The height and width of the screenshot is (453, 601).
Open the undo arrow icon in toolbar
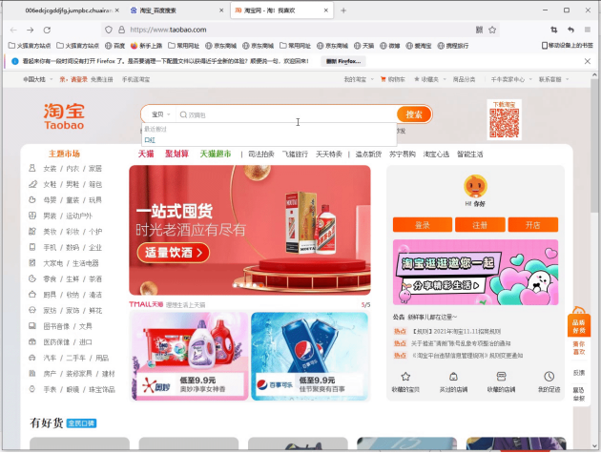[x=570, y=30]
